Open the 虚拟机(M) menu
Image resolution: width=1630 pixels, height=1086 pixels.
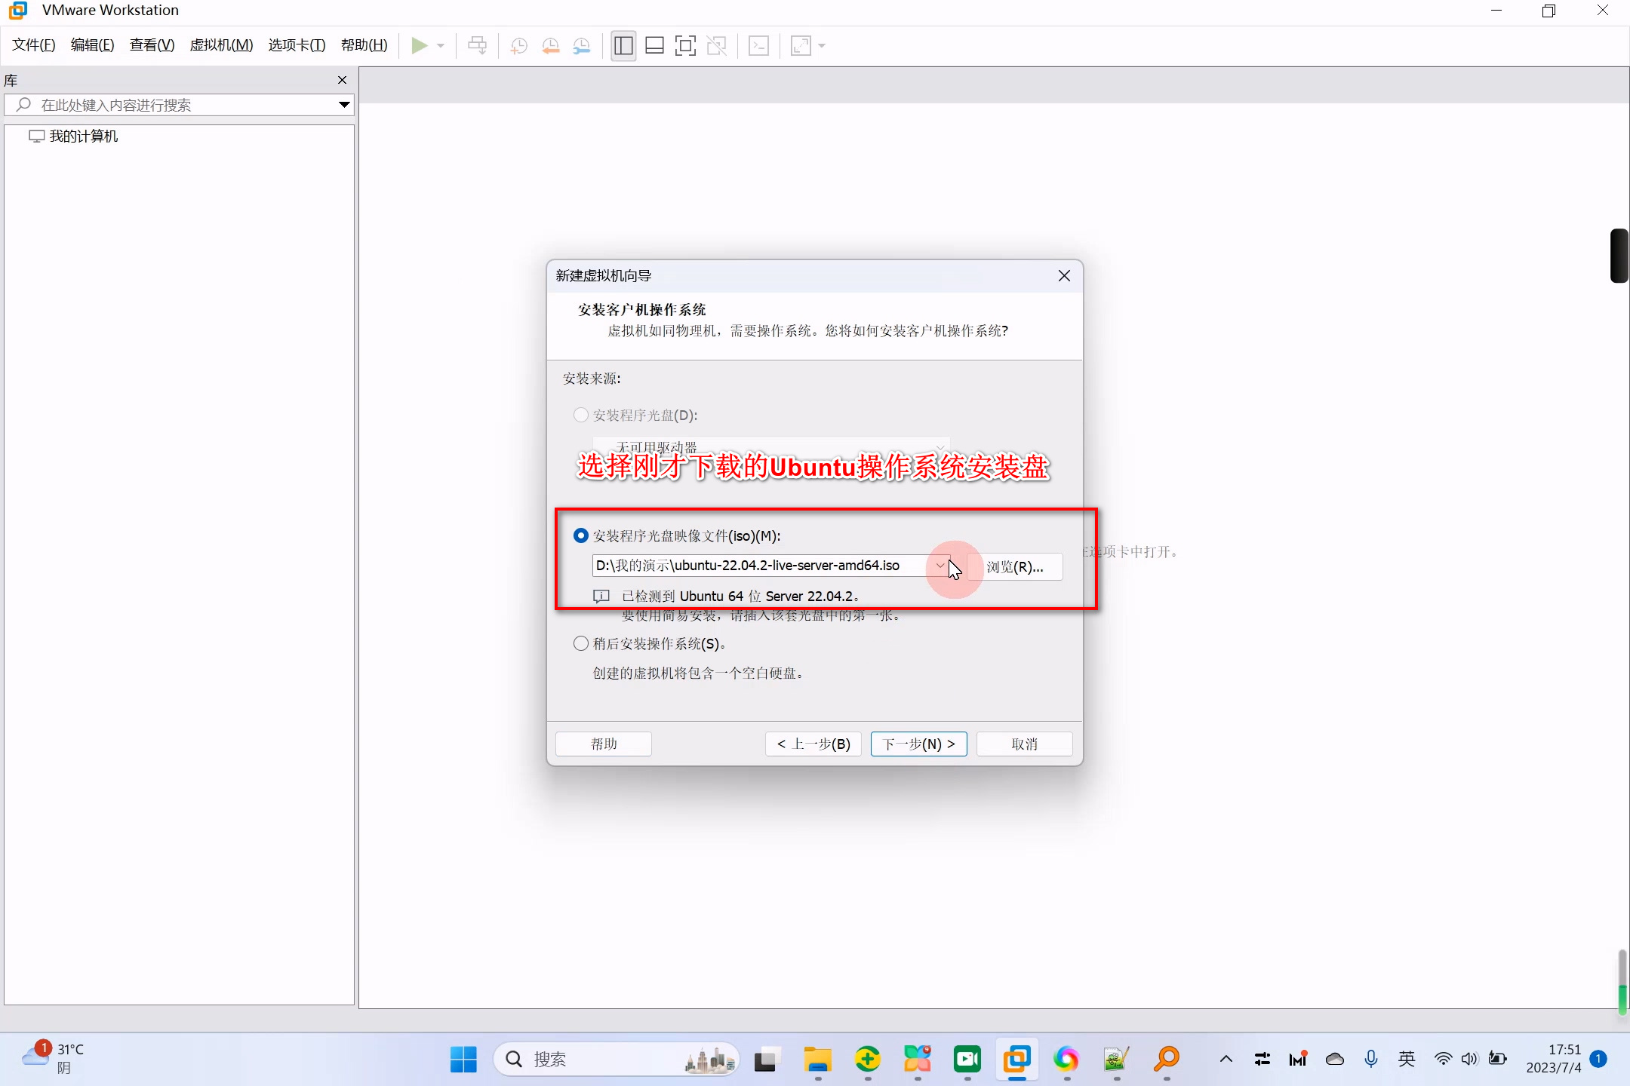pyautogui.click(x=221, y=45)
